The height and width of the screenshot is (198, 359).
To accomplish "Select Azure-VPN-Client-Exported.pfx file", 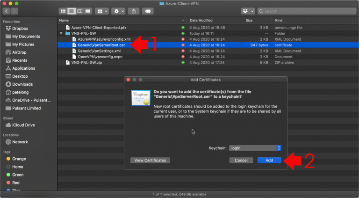I will click(x=99, y=28).
